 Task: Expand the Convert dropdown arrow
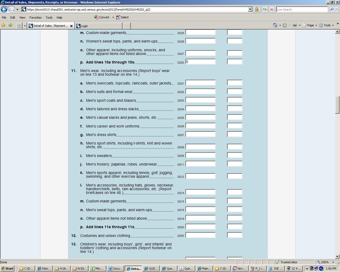113,17
